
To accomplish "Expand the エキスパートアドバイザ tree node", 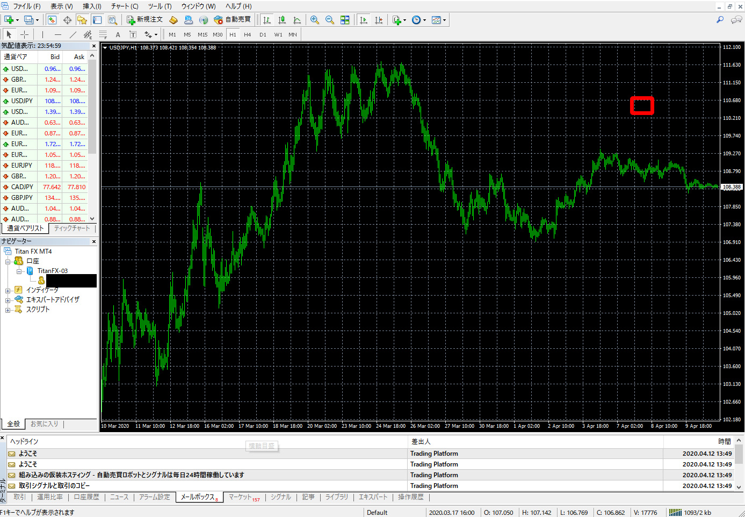I will pyautogui.click(x=8, y=300).
